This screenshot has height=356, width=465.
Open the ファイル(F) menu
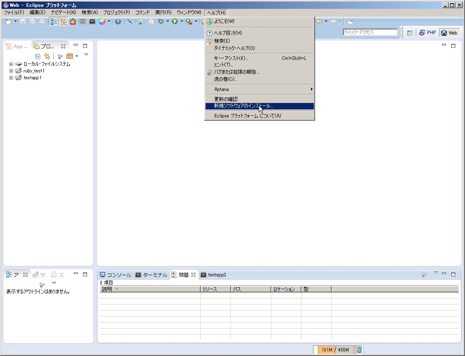(x=14, y=12)
